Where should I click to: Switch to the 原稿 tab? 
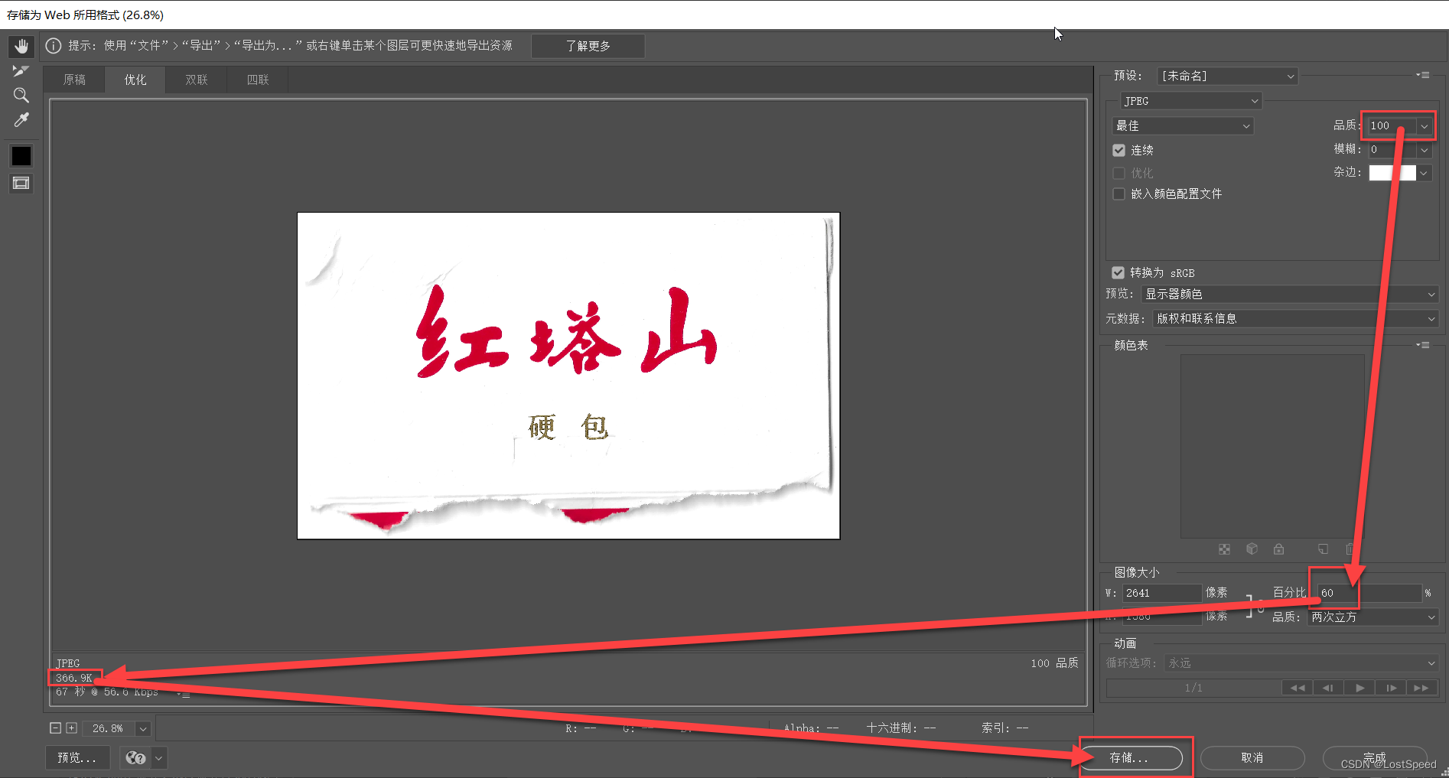tap(74, 80)
